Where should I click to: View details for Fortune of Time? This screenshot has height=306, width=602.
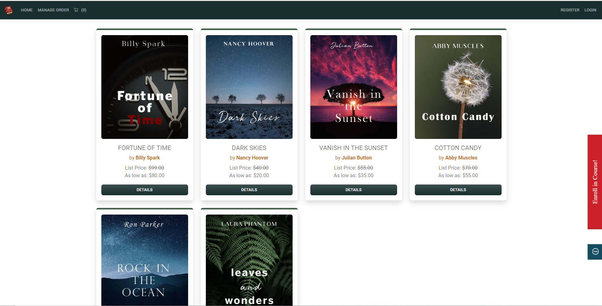pyautogui.click(x=144, y=190)
